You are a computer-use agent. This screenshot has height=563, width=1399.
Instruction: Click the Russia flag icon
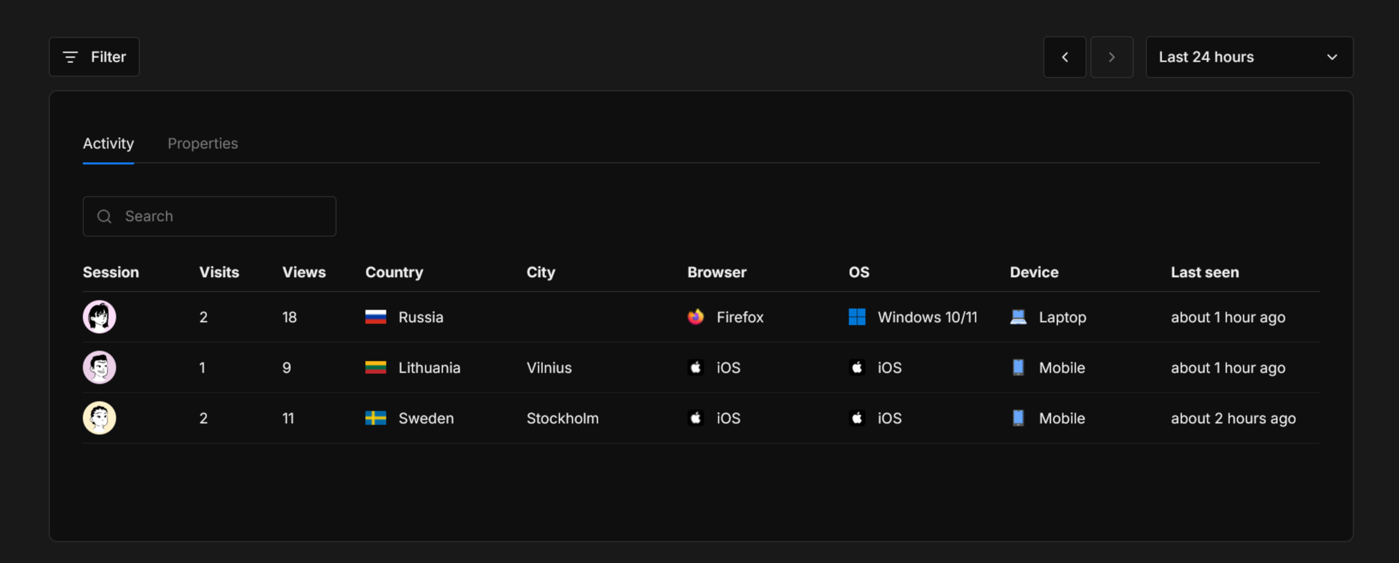coord(375,317)
